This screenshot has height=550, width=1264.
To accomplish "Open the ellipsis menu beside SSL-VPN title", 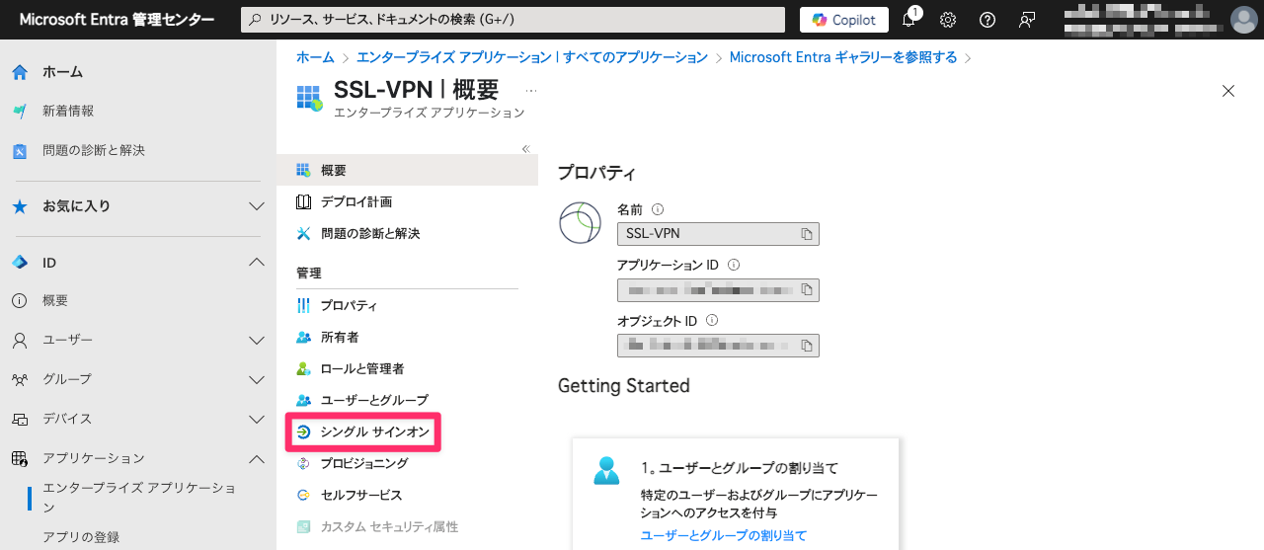I will tap(531, 90).
